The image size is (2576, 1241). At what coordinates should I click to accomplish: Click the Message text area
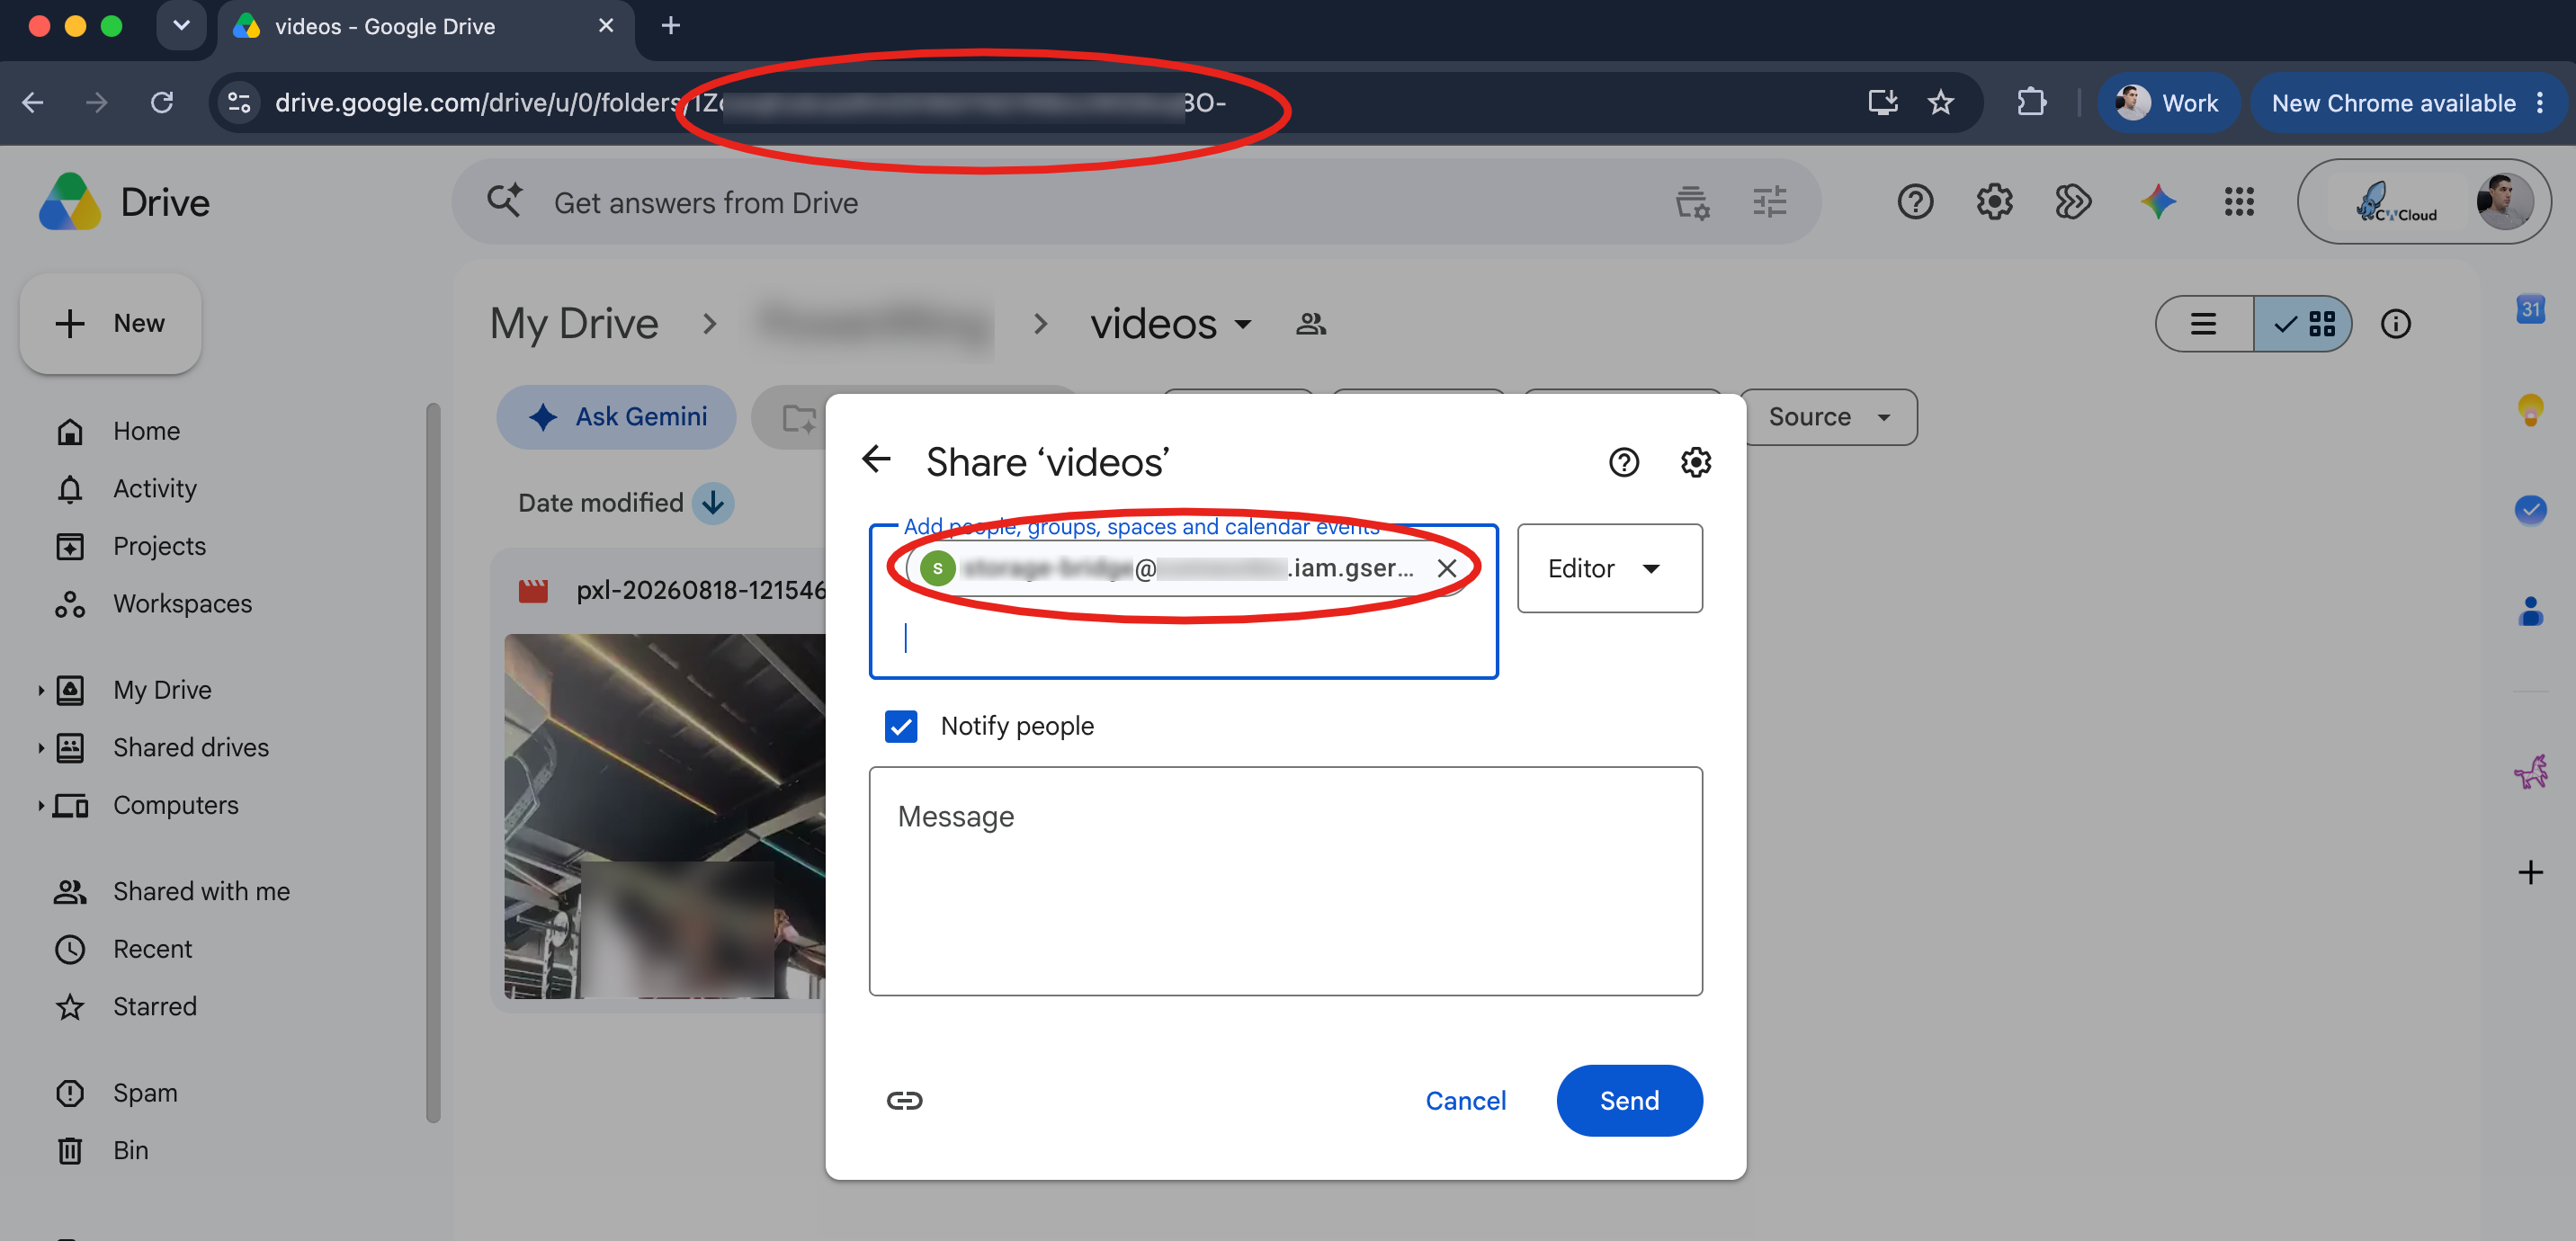click(x=1285, y=880)
